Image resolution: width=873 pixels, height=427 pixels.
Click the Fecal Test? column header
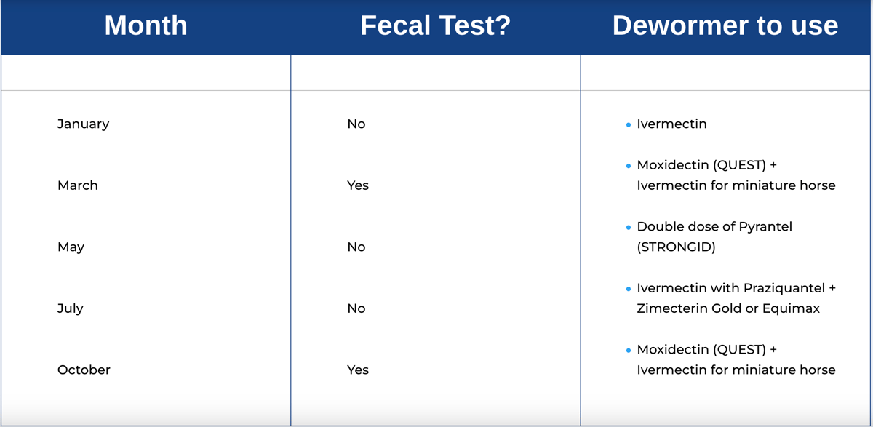tap(436, 26)
